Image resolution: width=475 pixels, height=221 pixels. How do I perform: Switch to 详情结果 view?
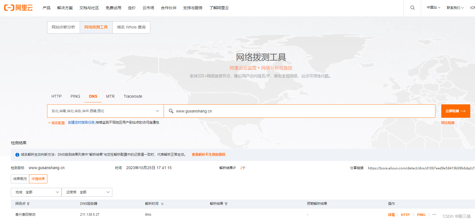point(38,179)
